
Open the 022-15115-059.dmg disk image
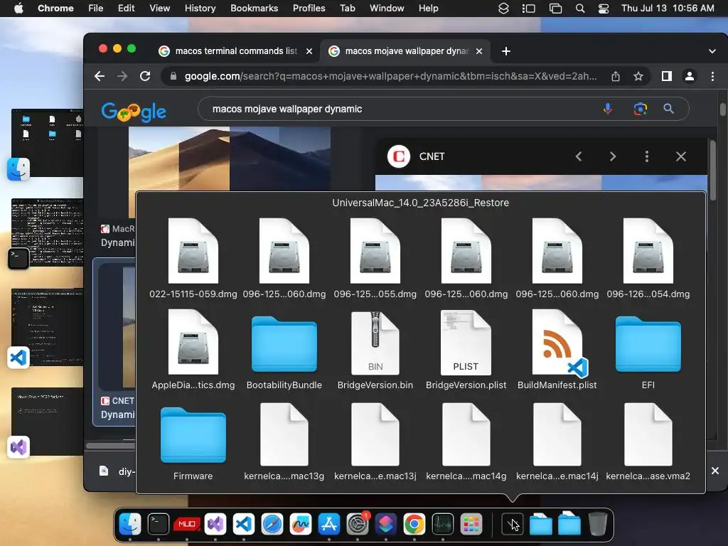(193, 259)
